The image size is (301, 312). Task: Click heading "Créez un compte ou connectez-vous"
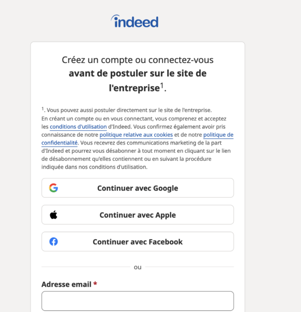point(137,60)
